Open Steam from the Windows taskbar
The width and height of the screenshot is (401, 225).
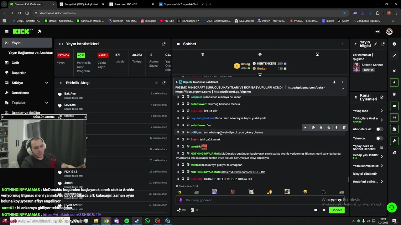tap(137, 221)
